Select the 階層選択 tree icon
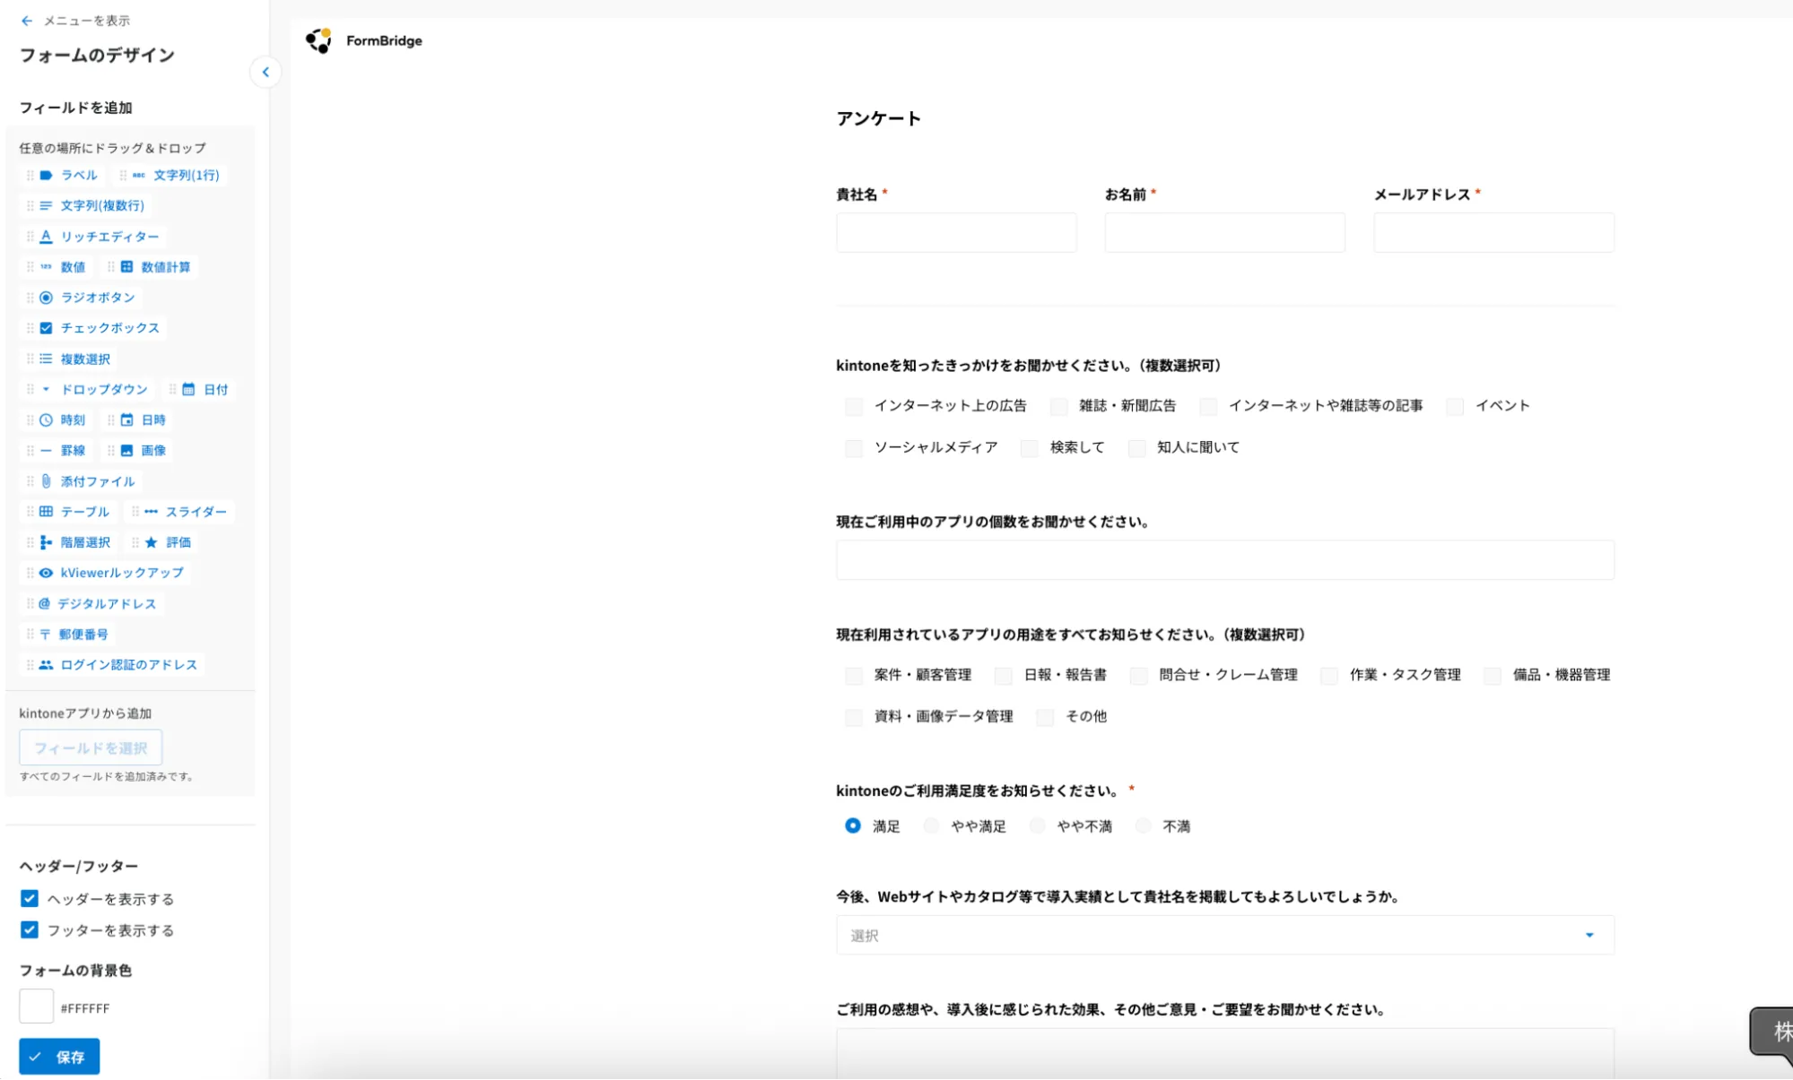Screen dimensions: 1793x1080 click(x=46, y=542)
